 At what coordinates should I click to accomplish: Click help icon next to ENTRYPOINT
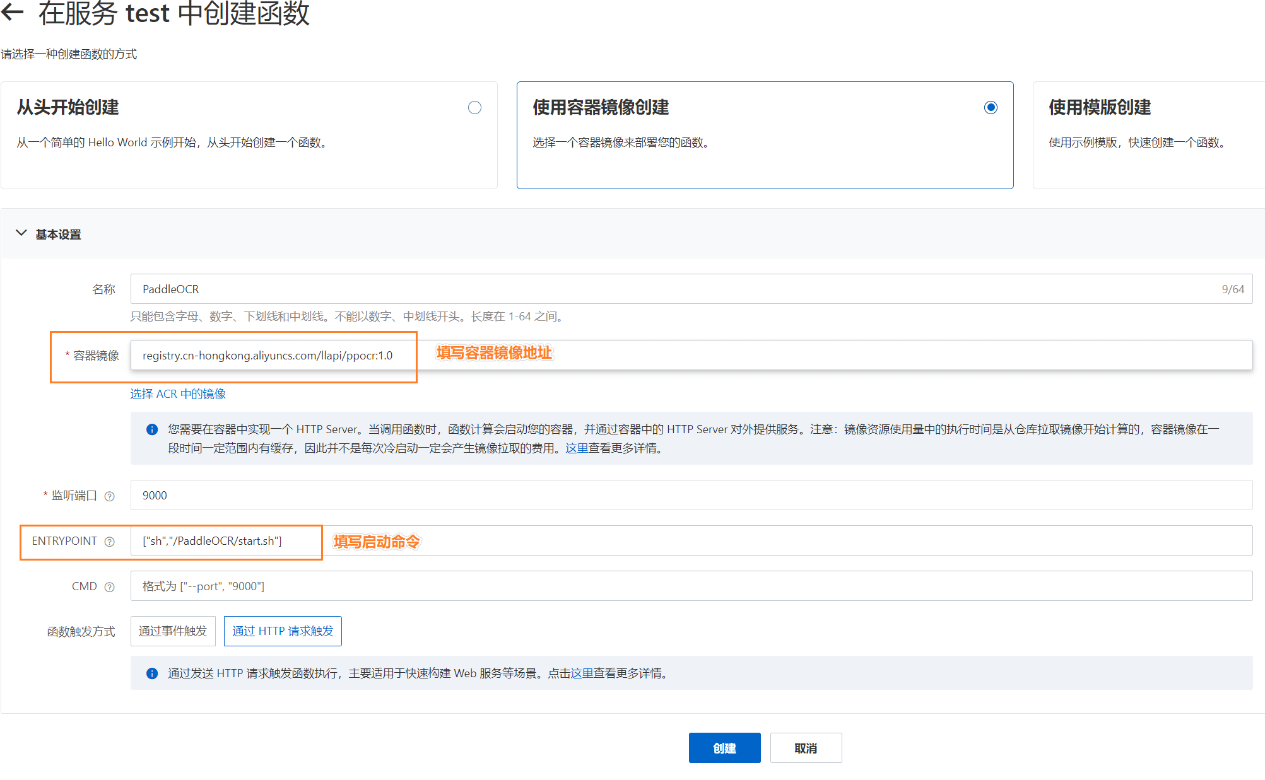coord(110,542)
